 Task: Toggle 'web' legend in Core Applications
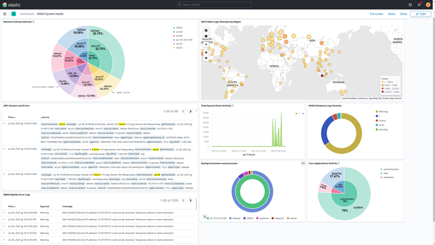tap(384, 173)
